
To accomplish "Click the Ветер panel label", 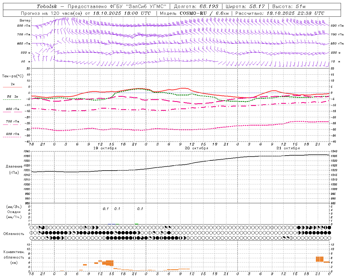I will (25, 20).
